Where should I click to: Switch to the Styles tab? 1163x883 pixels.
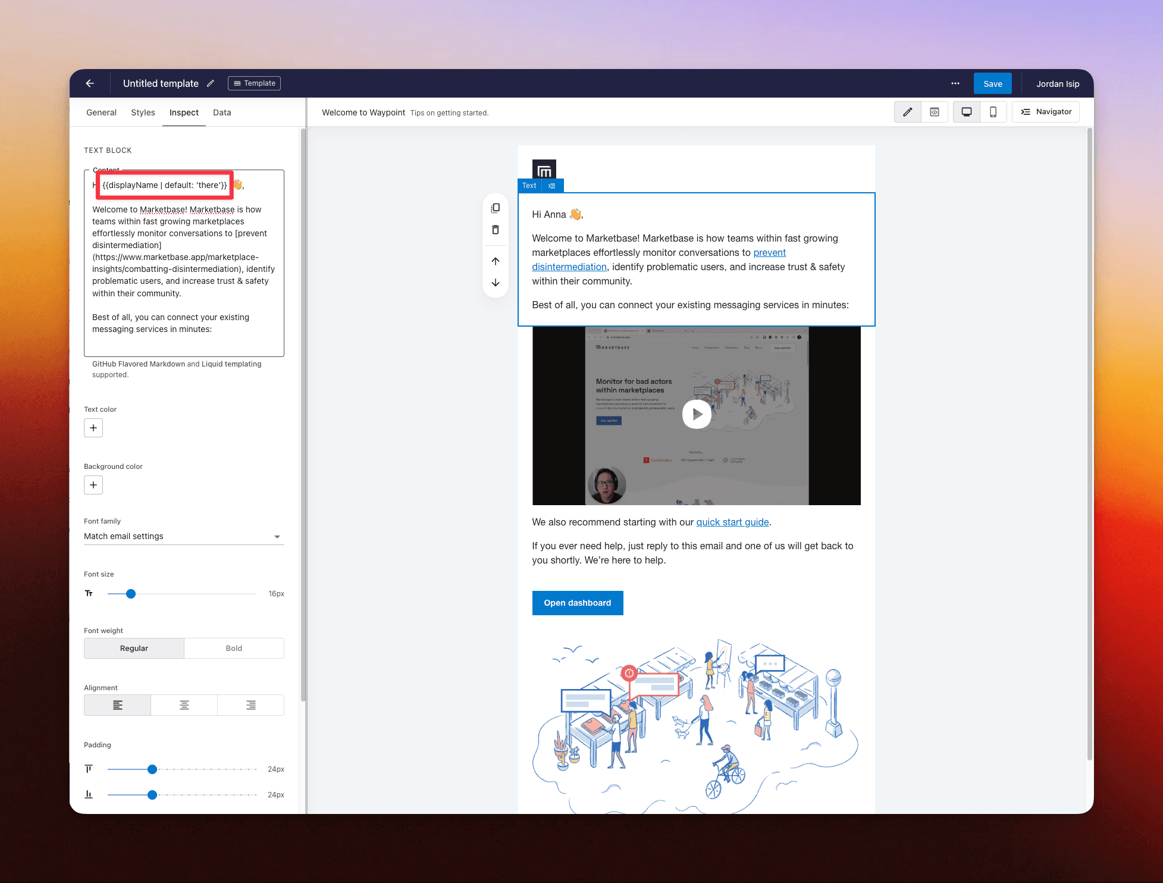pyautogui.click(x=143, y=112)
